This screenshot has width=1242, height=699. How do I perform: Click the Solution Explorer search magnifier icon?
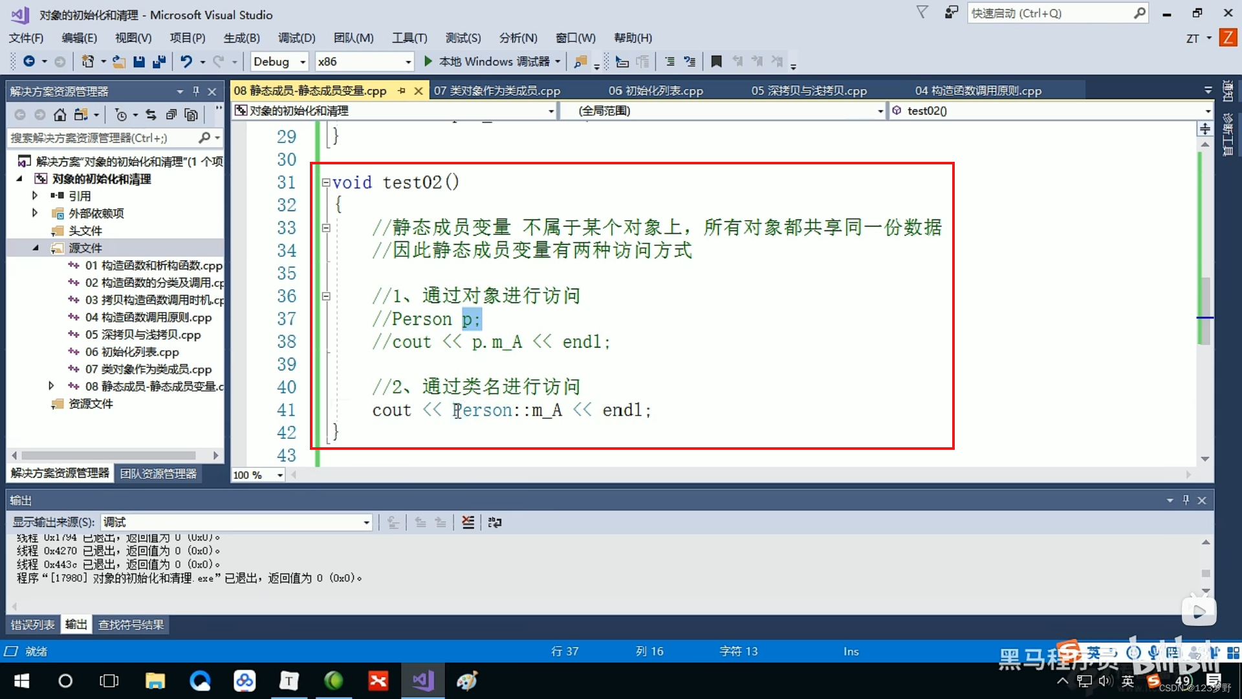[x=204, y=137]
